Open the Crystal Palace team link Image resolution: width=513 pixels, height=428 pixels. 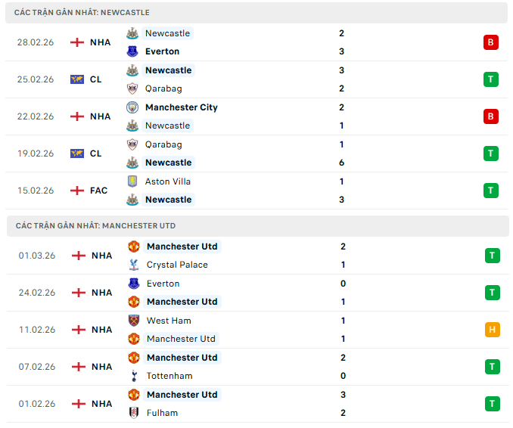coord(178,265)
